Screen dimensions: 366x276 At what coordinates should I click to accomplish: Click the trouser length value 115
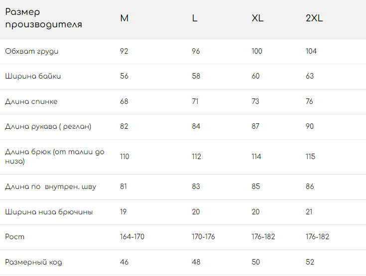click(x=311, y=157)
